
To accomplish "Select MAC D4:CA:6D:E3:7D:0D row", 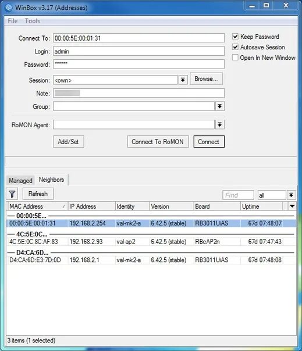I will coord(151,260).
